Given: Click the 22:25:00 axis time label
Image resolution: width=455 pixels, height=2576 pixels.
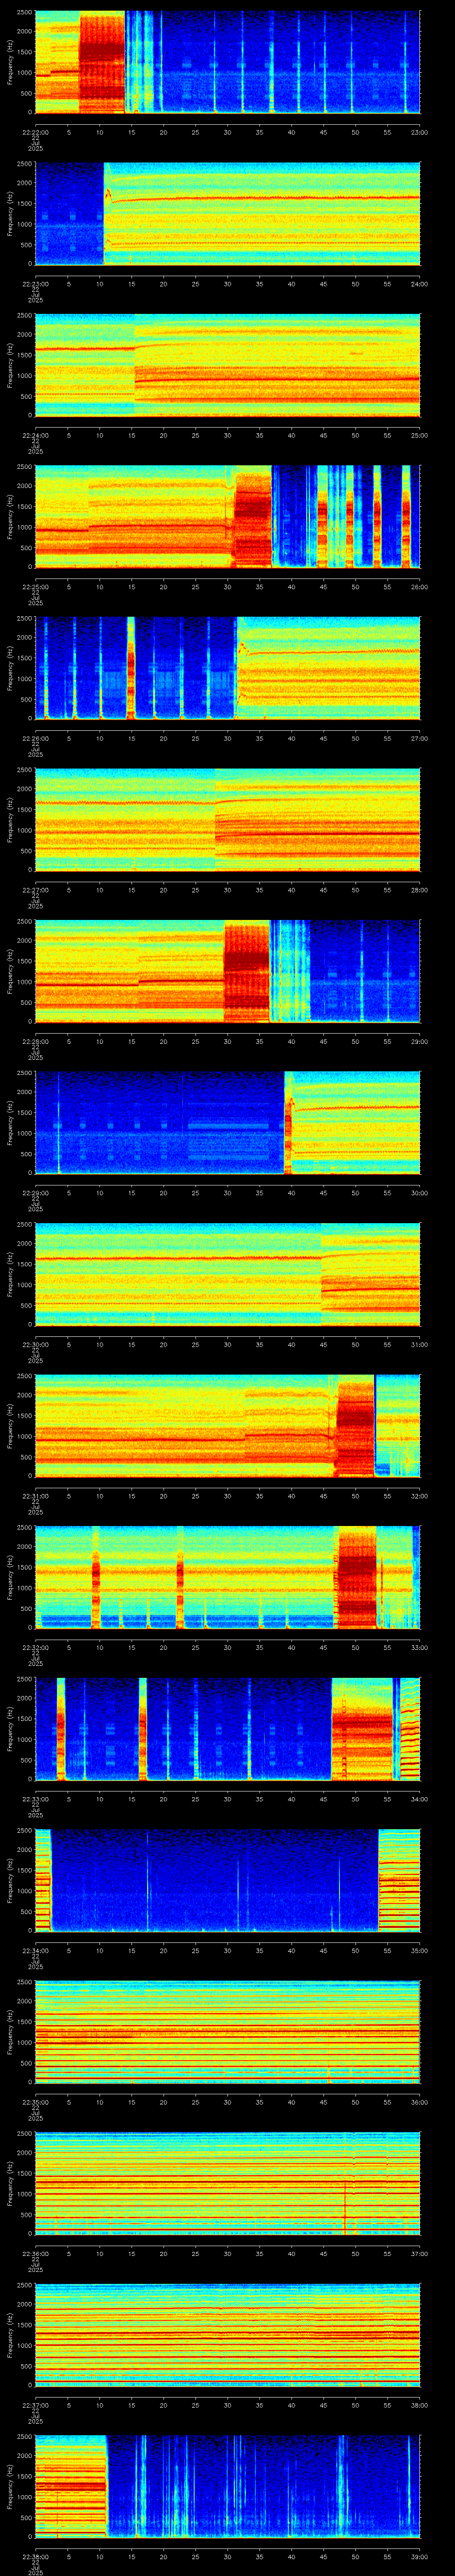Looking at the screenshot, I should coord(35,586).
